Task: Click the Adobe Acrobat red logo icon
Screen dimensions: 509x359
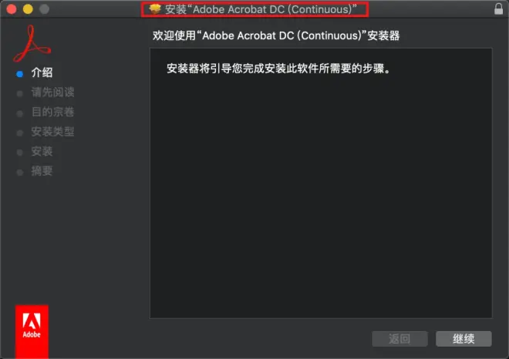Action: click(x=32, y=43)
